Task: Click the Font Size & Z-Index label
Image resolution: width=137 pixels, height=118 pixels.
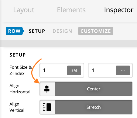Action: [21, 70]
